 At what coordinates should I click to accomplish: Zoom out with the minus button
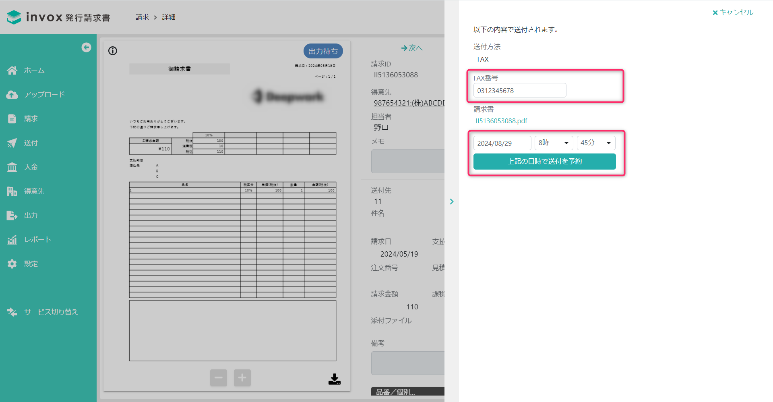tap(218, 377)
